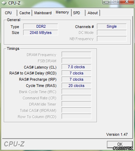
Task: Click the empty FSB:DRAM field
Action: click(x=76, y=61)
